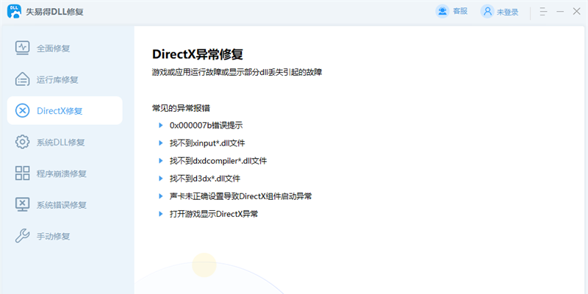Screen dimensions: 588x294
Task: Click the DirectX异常修复 heading
Action: coord(198,54)
